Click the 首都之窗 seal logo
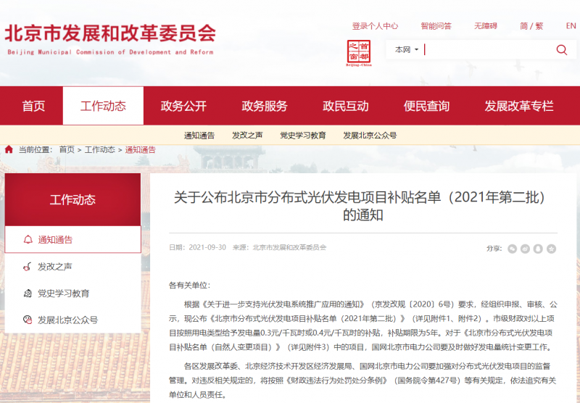 tap(358, 52)
